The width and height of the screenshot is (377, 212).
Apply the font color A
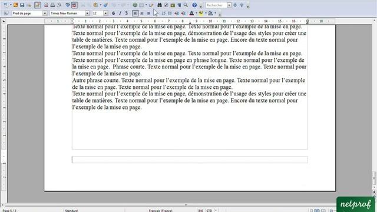click(191, 13)
